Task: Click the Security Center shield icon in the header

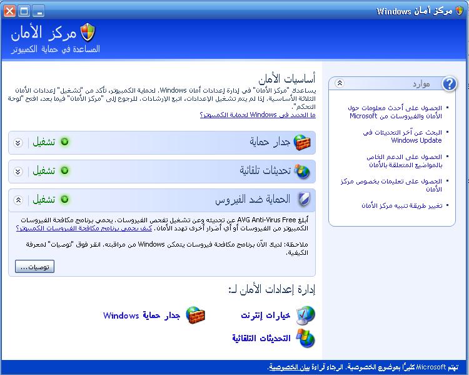Action: [x=88, y=33]
